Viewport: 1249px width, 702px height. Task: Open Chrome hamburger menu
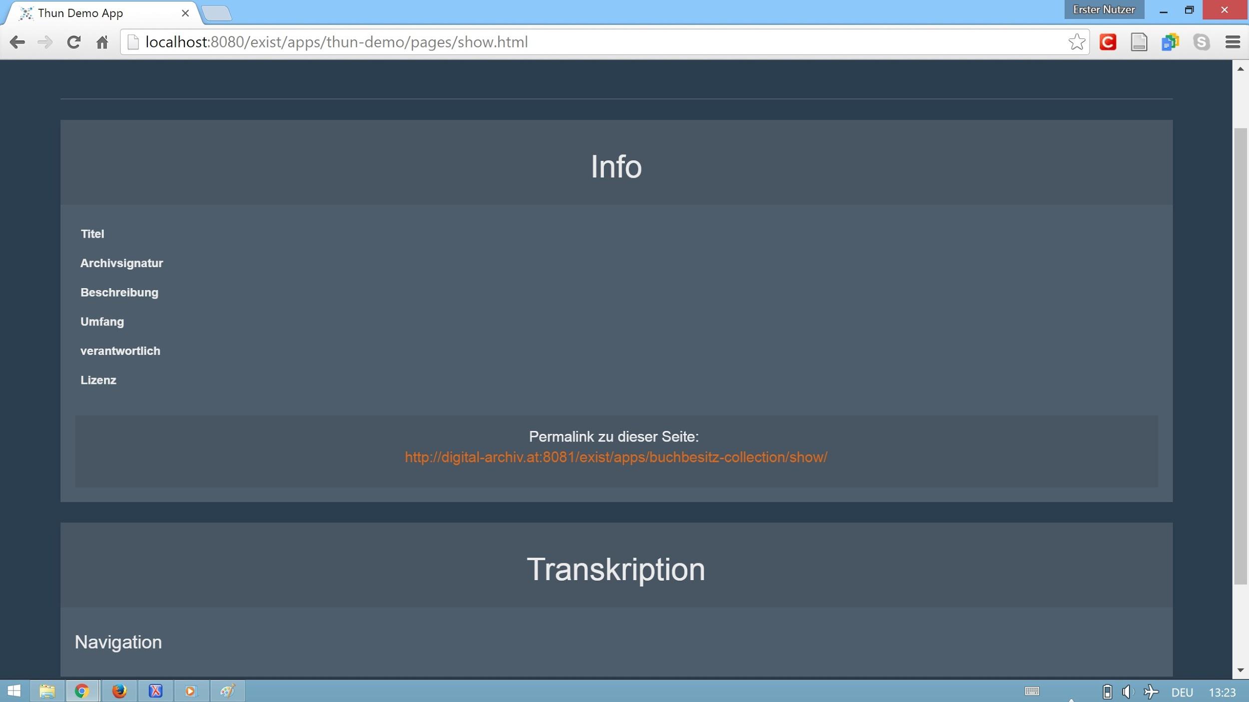[x=1233, y=42]
